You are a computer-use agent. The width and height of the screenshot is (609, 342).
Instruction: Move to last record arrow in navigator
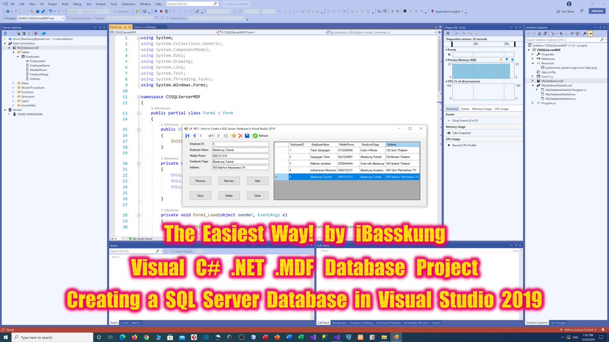(x=225, y=136)
